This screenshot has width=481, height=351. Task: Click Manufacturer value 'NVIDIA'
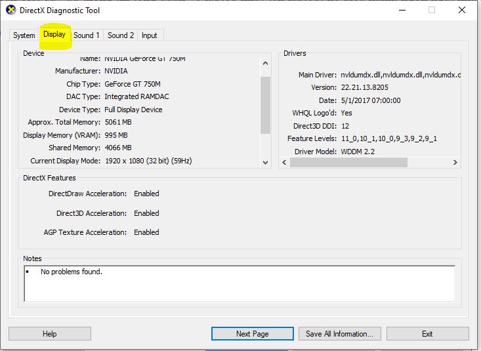pyautogui.click(x=116, y=71)
